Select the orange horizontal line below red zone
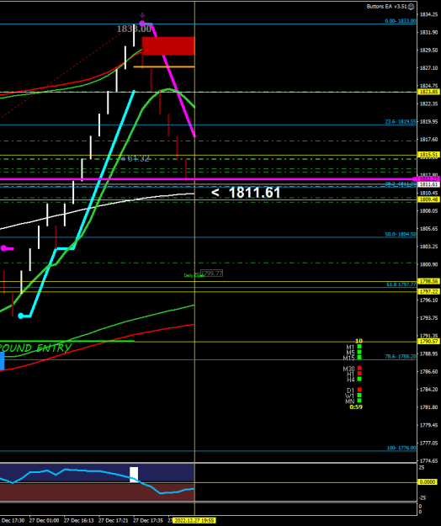Viewport: 441px width, 526px height. 164,66
